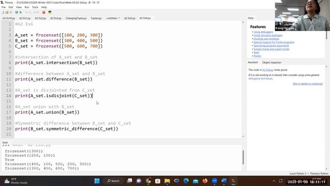Click the Debug current script icon
The width and height of the screenshot is (330, 186).
click(21, 12)
